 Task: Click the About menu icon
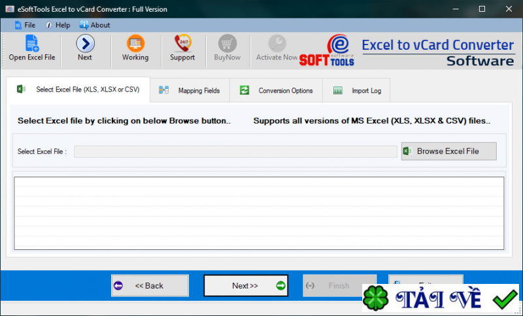[84, 25]
